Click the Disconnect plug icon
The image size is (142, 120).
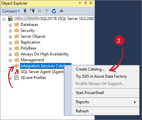32,11
